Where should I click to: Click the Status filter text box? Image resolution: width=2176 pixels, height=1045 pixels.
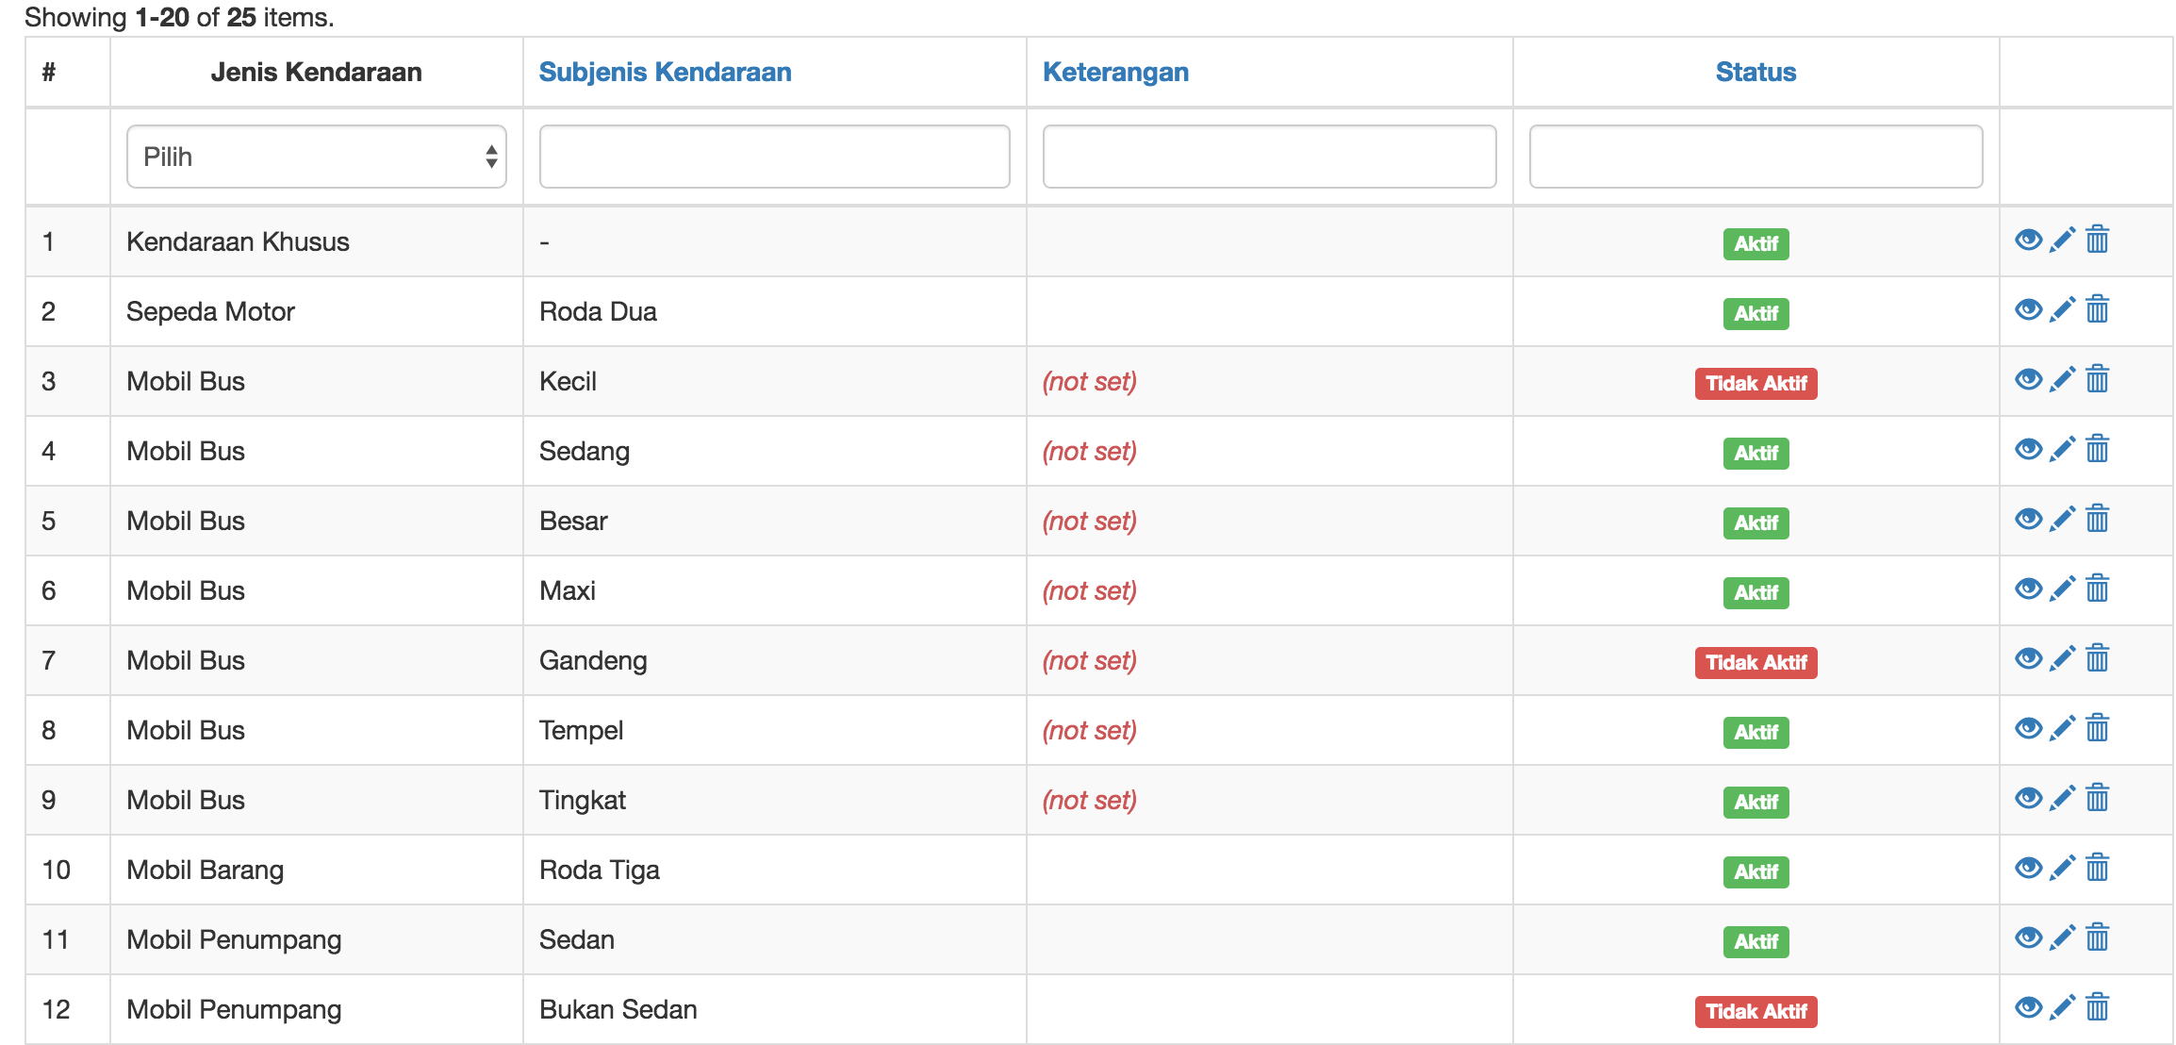pyautogui.click(x=1756, y=157)
